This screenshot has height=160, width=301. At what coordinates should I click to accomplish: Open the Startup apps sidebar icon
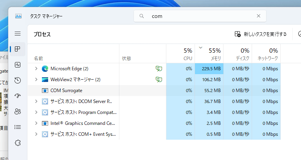[x=18, y=96]
